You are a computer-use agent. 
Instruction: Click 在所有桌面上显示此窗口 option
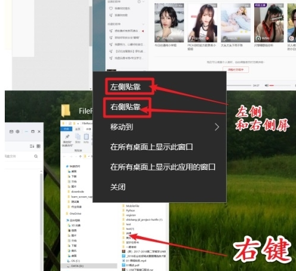coord(151,147)
